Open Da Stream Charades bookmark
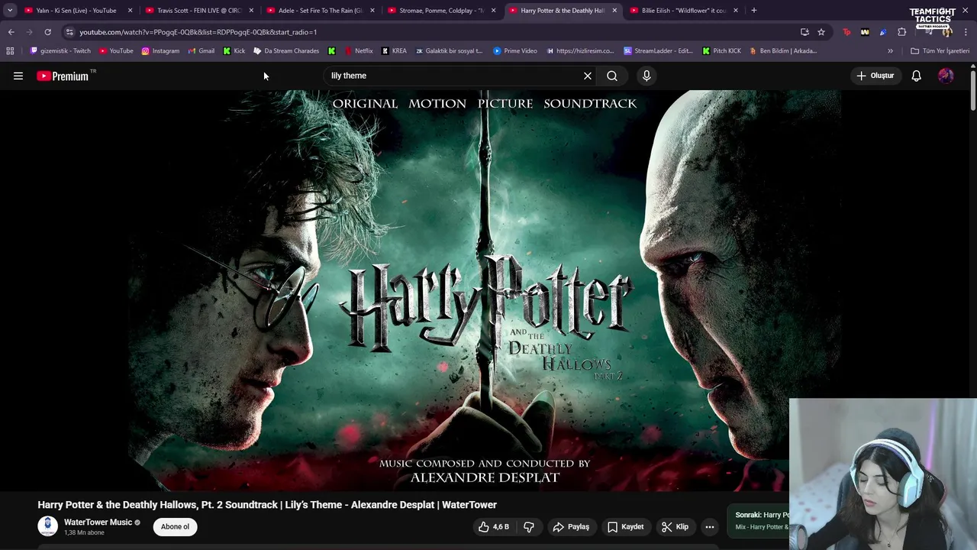Screen dimensions: 977x550 click(x=286, y=51)
